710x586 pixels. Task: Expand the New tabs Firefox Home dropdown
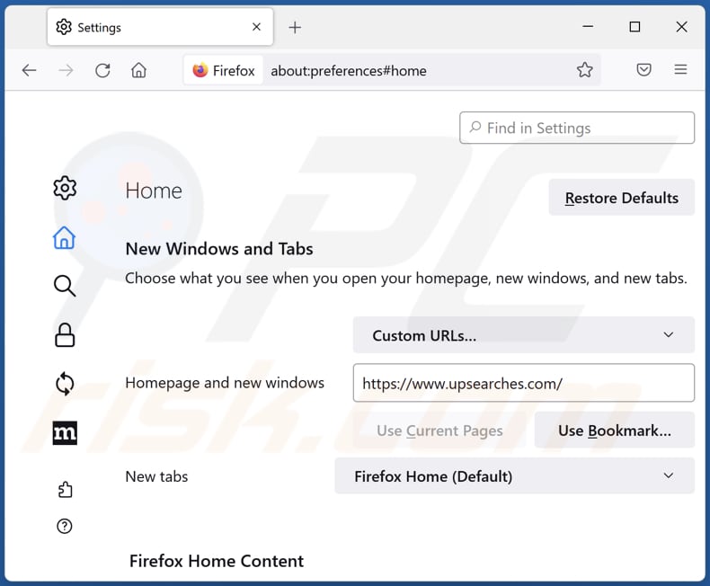point(514,476)
